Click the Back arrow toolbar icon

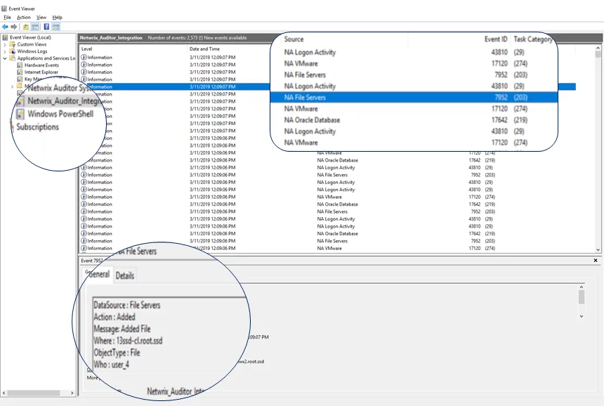coord(5,27)
